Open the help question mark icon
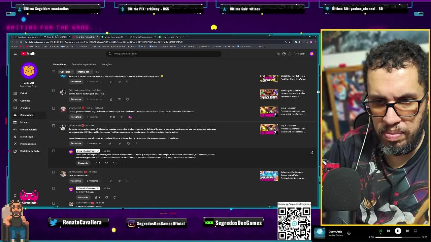Image resolution: width=431 pixels, height=242 pixels. (284, 54)
